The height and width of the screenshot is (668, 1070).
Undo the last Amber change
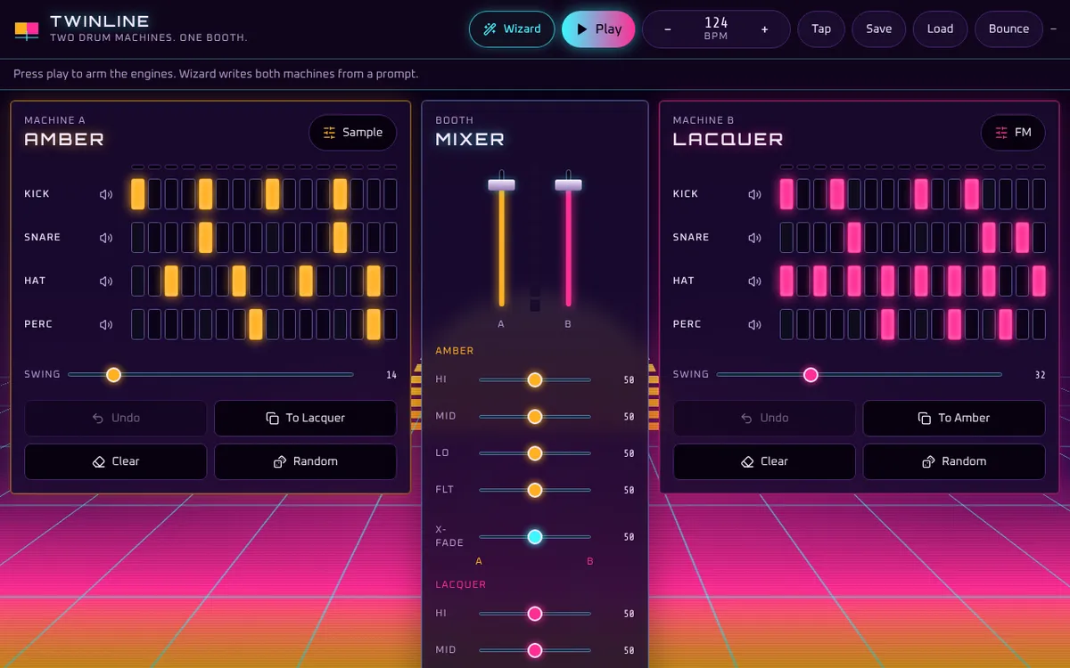pyautogui.click(x=116, y=419)
